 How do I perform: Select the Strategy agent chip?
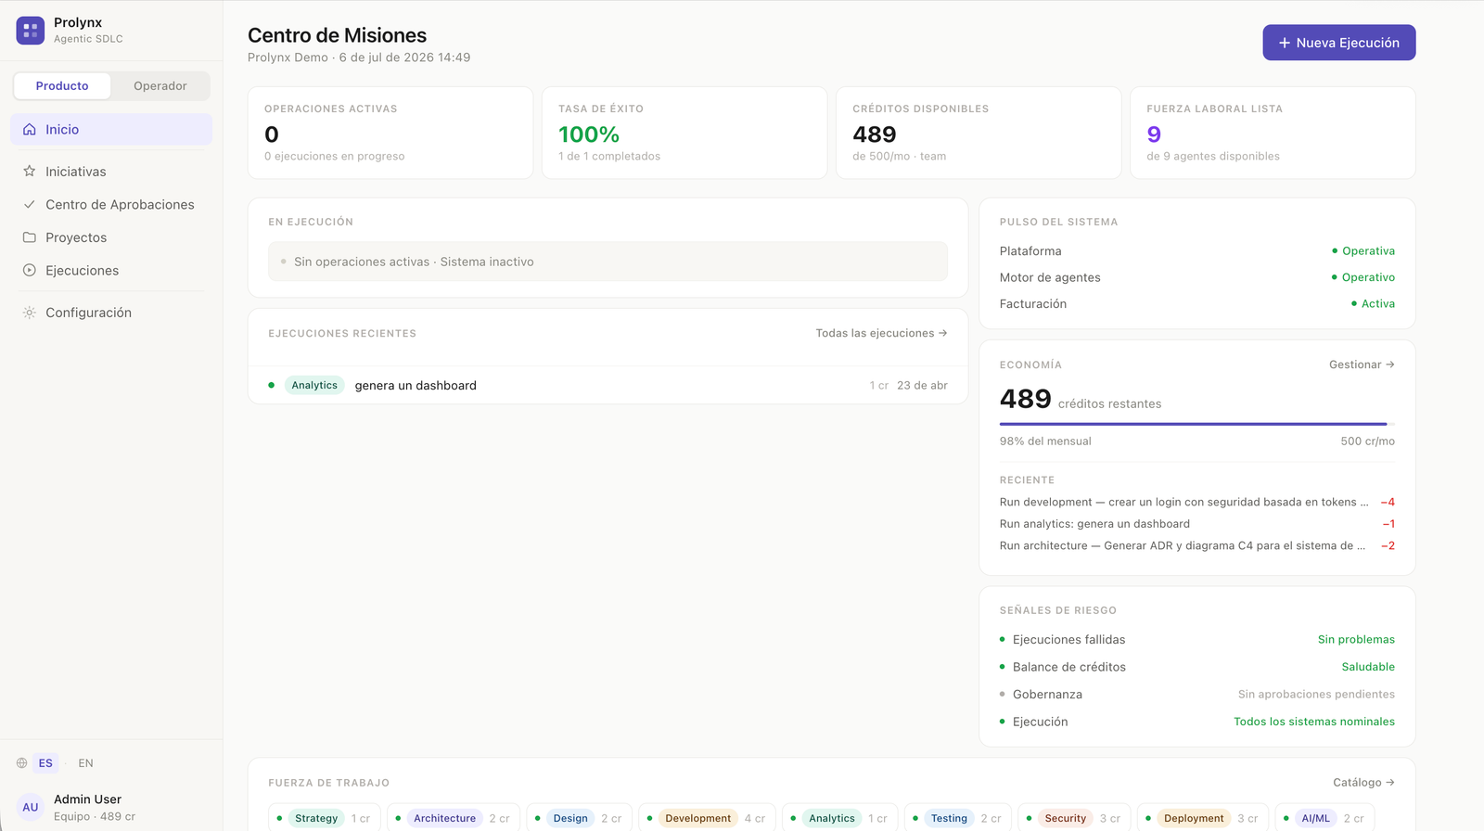tap(324, 818)
